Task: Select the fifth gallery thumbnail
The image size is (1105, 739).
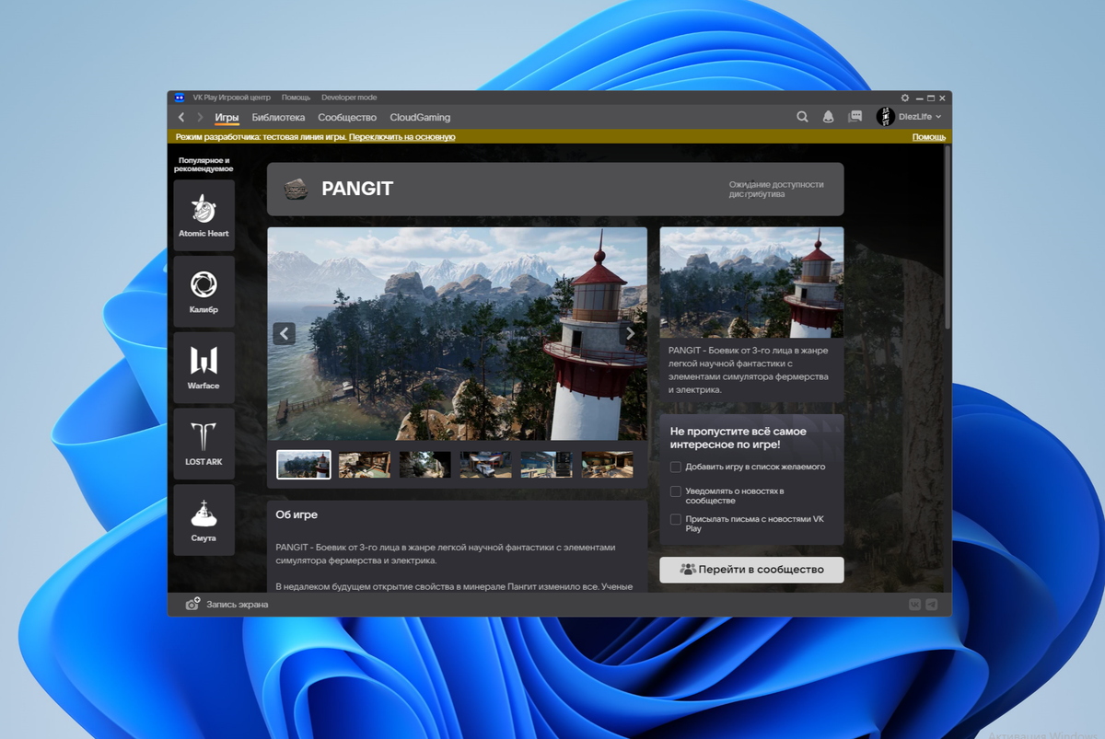Action: click(x=546, y=465)
